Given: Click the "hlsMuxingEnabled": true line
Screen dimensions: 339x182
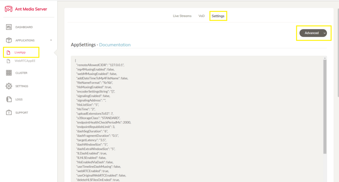Looking at the screenshot, I should coord(94,87).
